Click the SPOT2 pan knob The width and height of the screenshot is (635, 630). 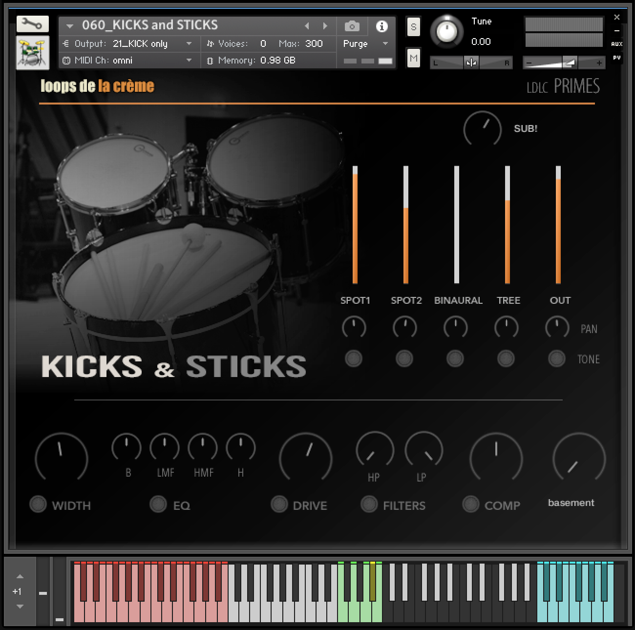405,327
